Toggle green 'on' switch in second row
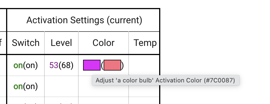The width and height of the screenshot is (270, 104). [18, 86]
